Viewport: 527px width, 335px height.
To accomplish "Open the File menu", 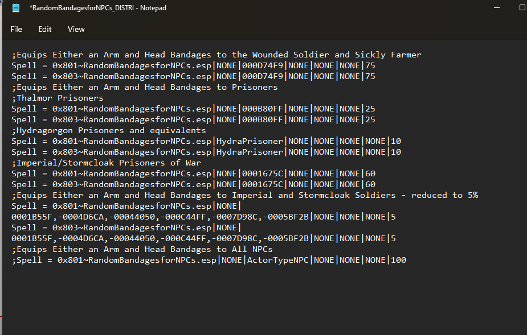I will coord(16,29).
